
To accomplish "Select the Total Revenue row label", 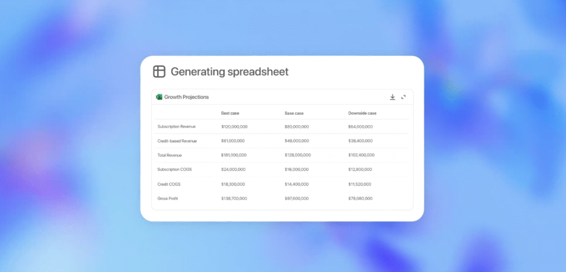I will click(x=170, y=156).
